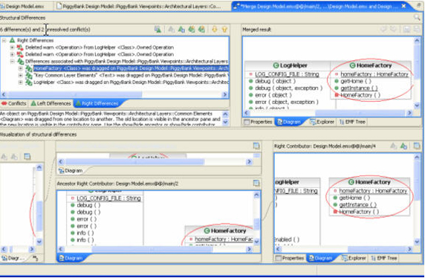The height and width of the screenshot is (278, 425).
Task: Select the Right Differences tab
Action: pos(97,103)
